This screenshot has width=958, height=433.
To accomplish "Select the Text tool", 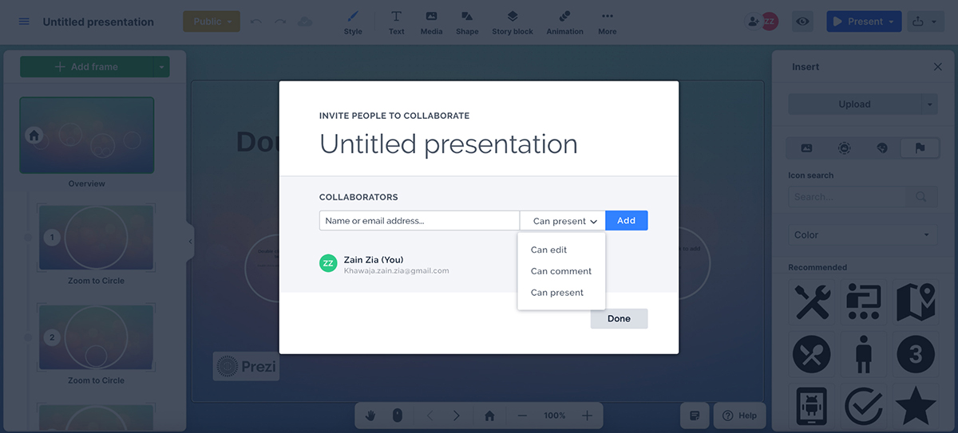I will pyautogui.click(x=396, y=22).
